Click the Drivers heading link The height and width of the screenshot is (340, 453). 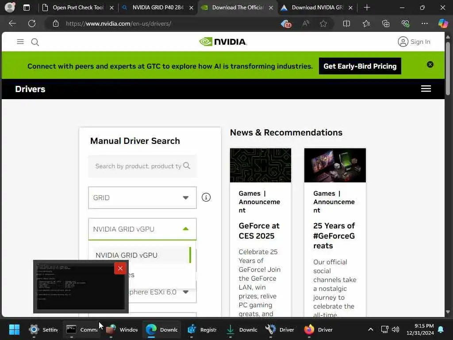coord(30,89)
